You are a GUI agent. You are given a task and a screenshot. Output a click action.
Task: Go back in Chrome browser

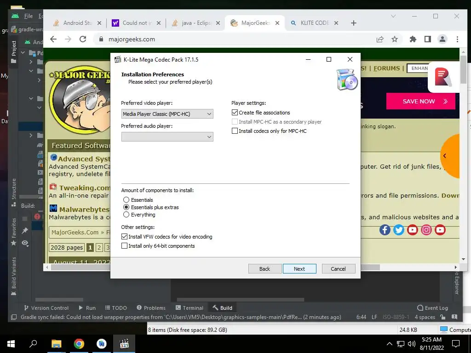tap(53, 39)
